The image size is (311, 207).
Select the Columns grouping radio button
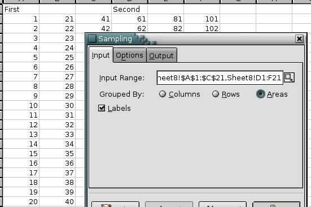pyautogui.click(x=163, y=94)
